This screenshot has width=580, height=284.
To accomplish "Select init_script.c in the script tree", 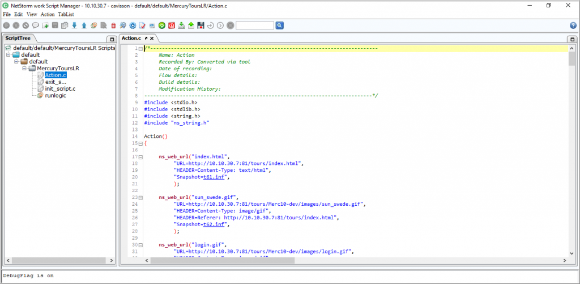I will pyautogui.click(x=60, y=89).
